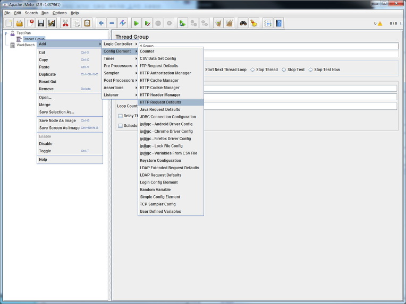The image size is (406, 304).
Task: Click the Copy toolbar icon
Action: pyautogui.click(x=77, y=23)
